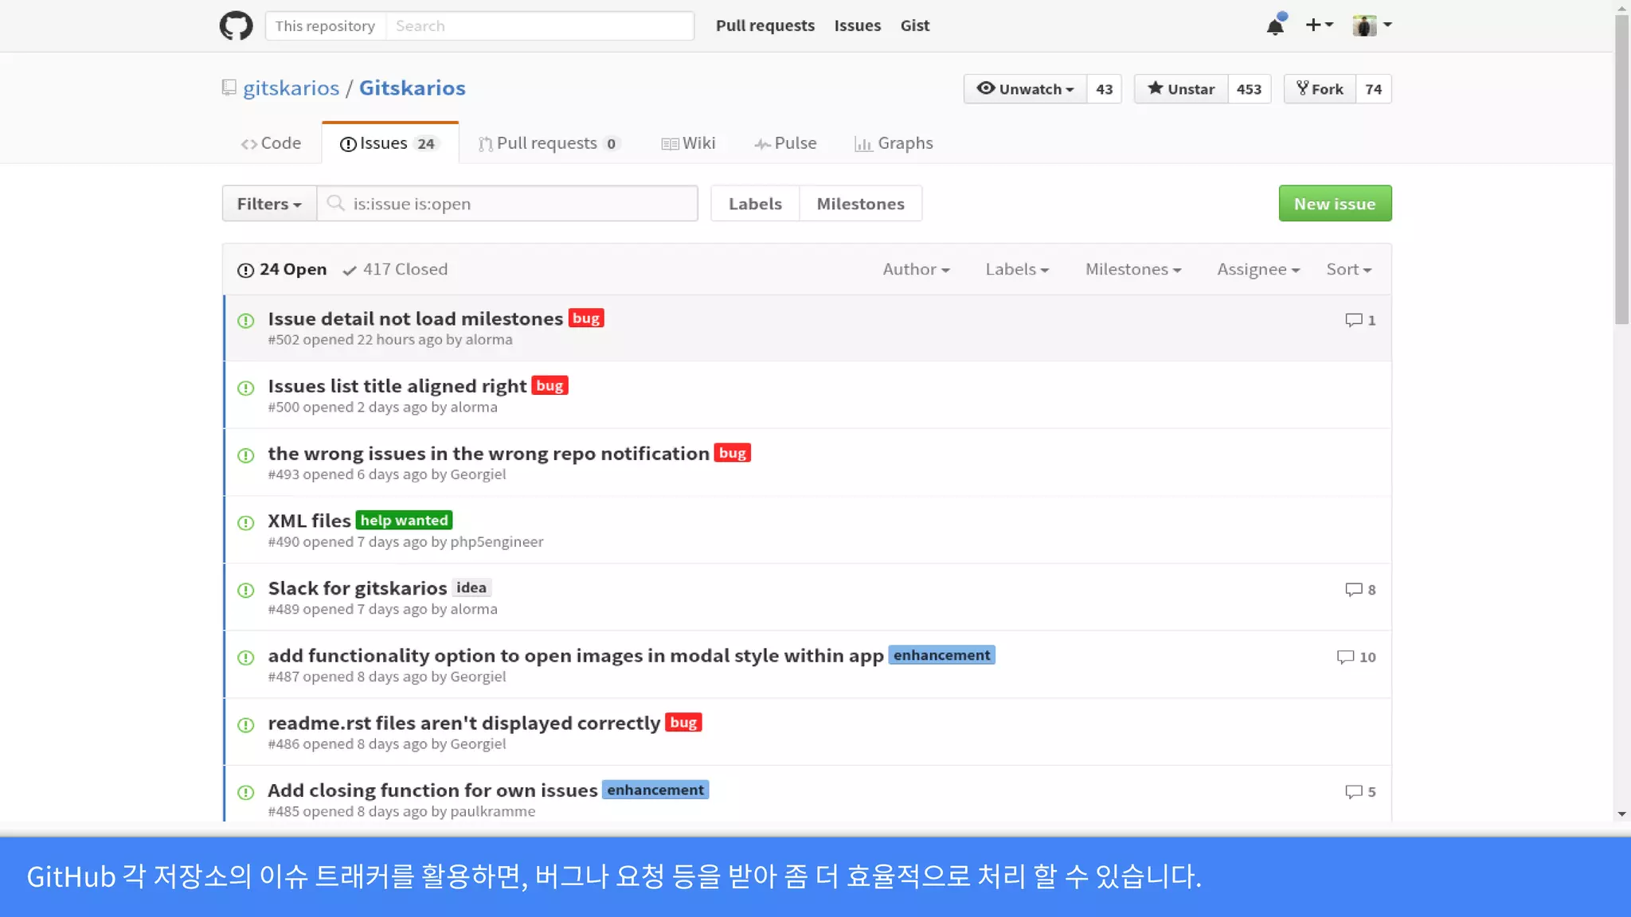Click the repository book icon beside gitskarios
Image resolution: width=1631 pixels, height=917 pixels.
click(229, 88)
